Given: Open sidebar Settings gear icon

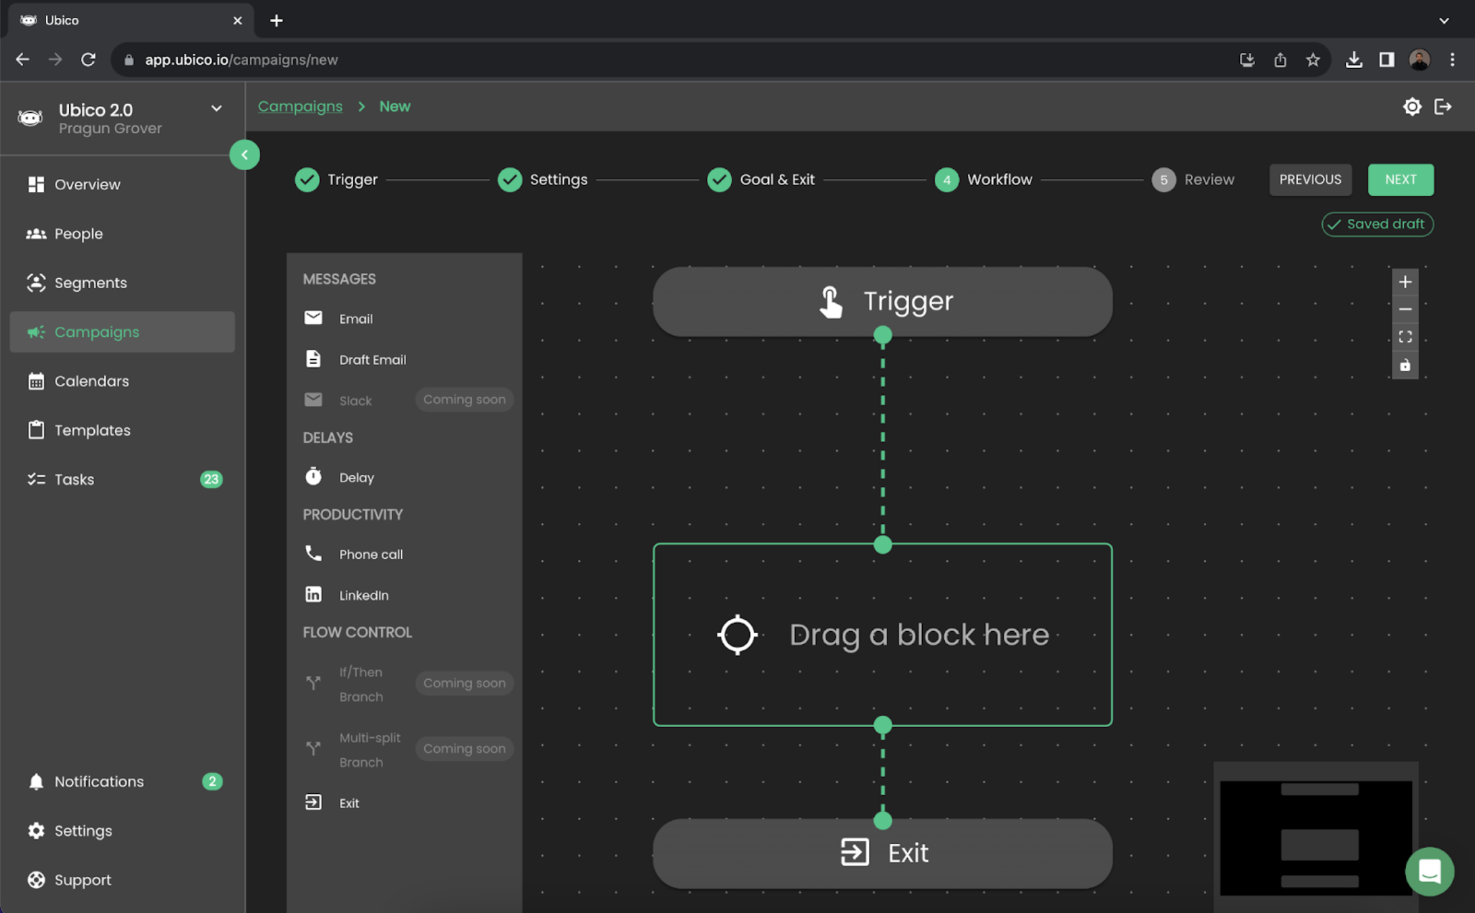Looking at the screenshot, I should (36, 831).
